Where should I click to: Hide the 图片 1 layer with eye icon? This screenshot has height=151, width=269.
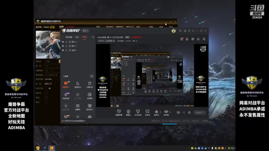click(x=63, y=46)
